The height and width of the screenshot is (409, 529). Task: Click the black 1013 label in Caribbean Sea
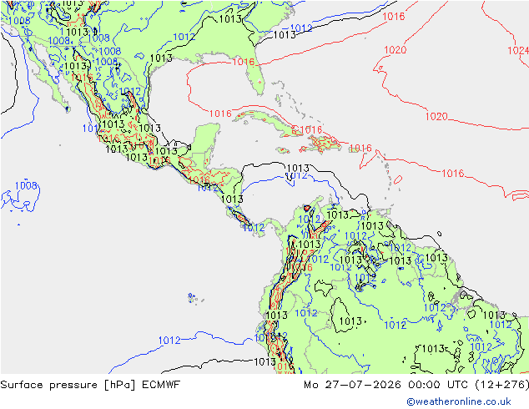coord(298,168)
